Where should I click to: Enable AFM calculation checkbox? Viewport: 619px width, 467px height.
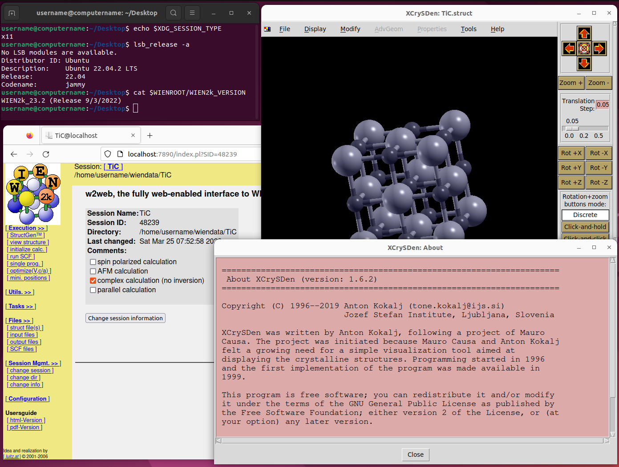(x=93, y=271)
